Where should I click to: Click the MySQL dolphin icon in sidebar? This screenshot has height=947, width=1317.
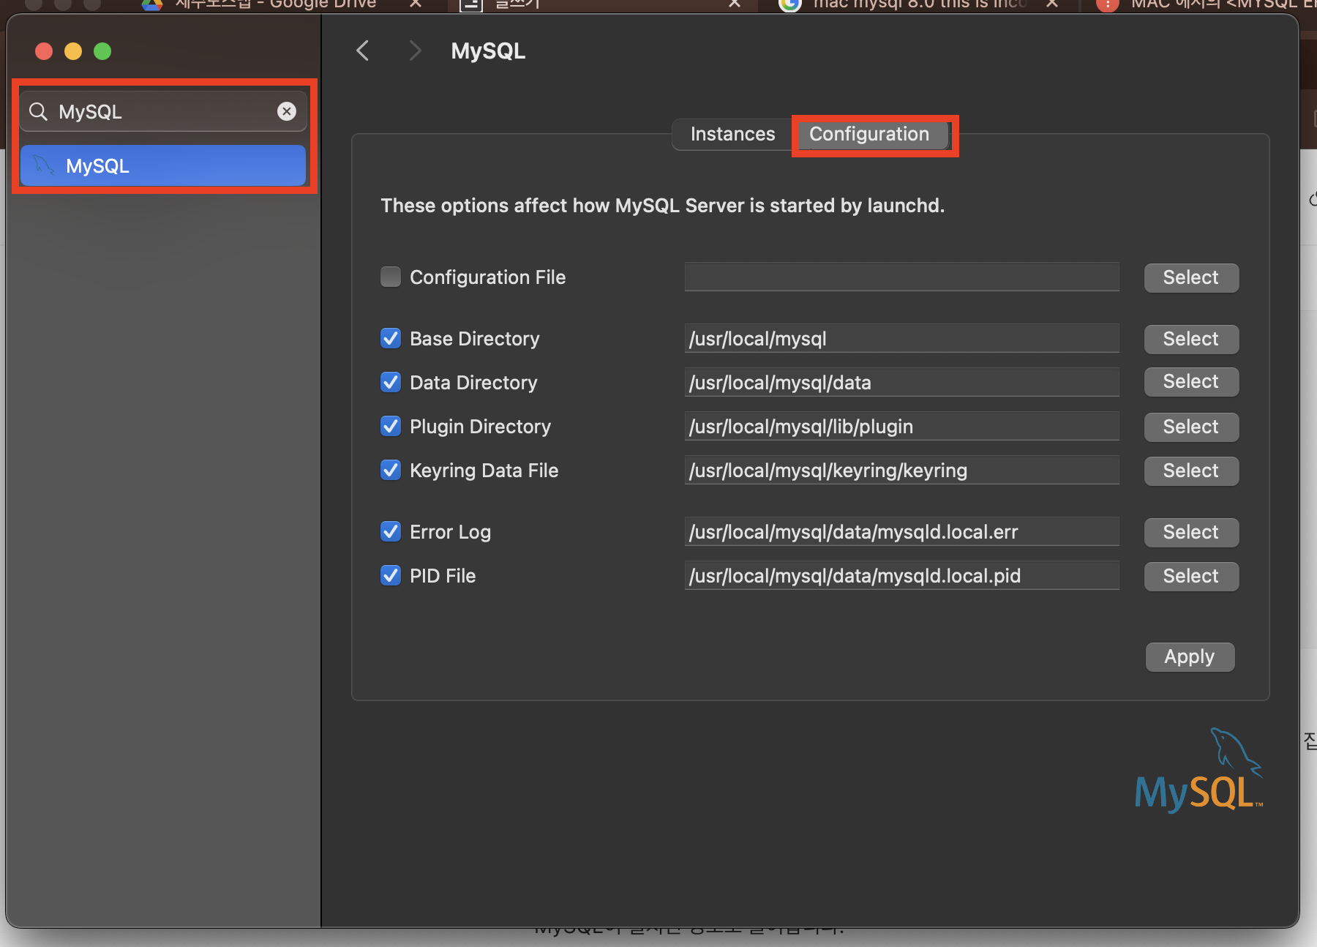pos(44,165)
